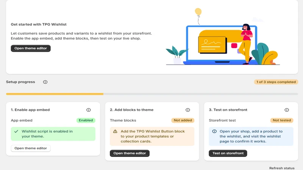Click the Enabled status badge
The width and height of the screenshot is (303, 170).
point(86,120)
